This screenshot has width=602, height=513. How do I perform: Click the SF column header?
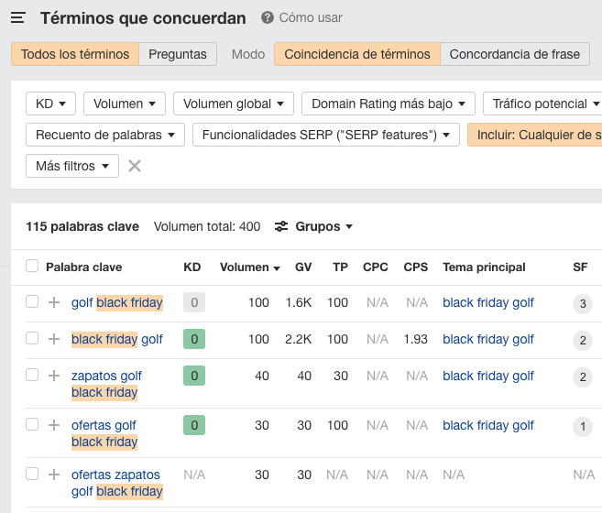pos(580,267)
